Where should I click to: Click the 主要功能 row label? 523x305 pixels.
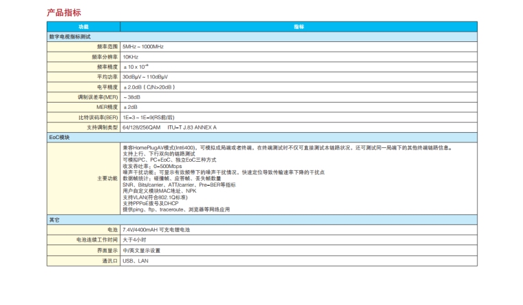click(107, 178)
